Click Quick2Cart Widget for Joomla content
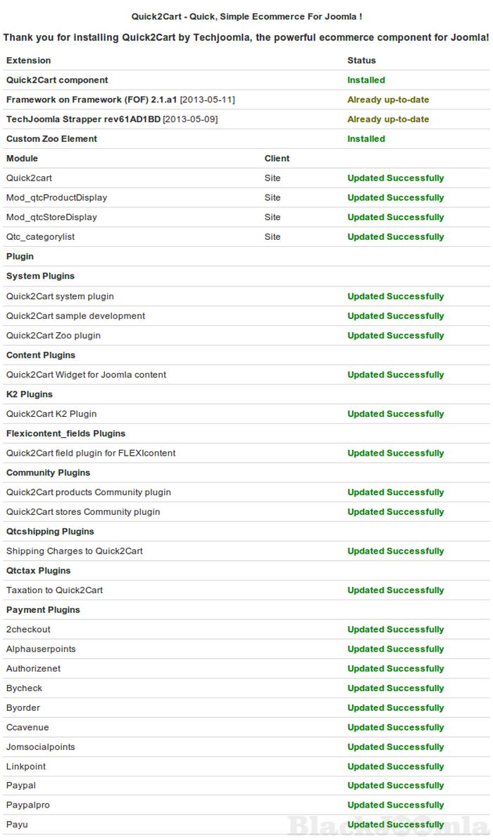The image size is (493, 840). pos(86,375)
